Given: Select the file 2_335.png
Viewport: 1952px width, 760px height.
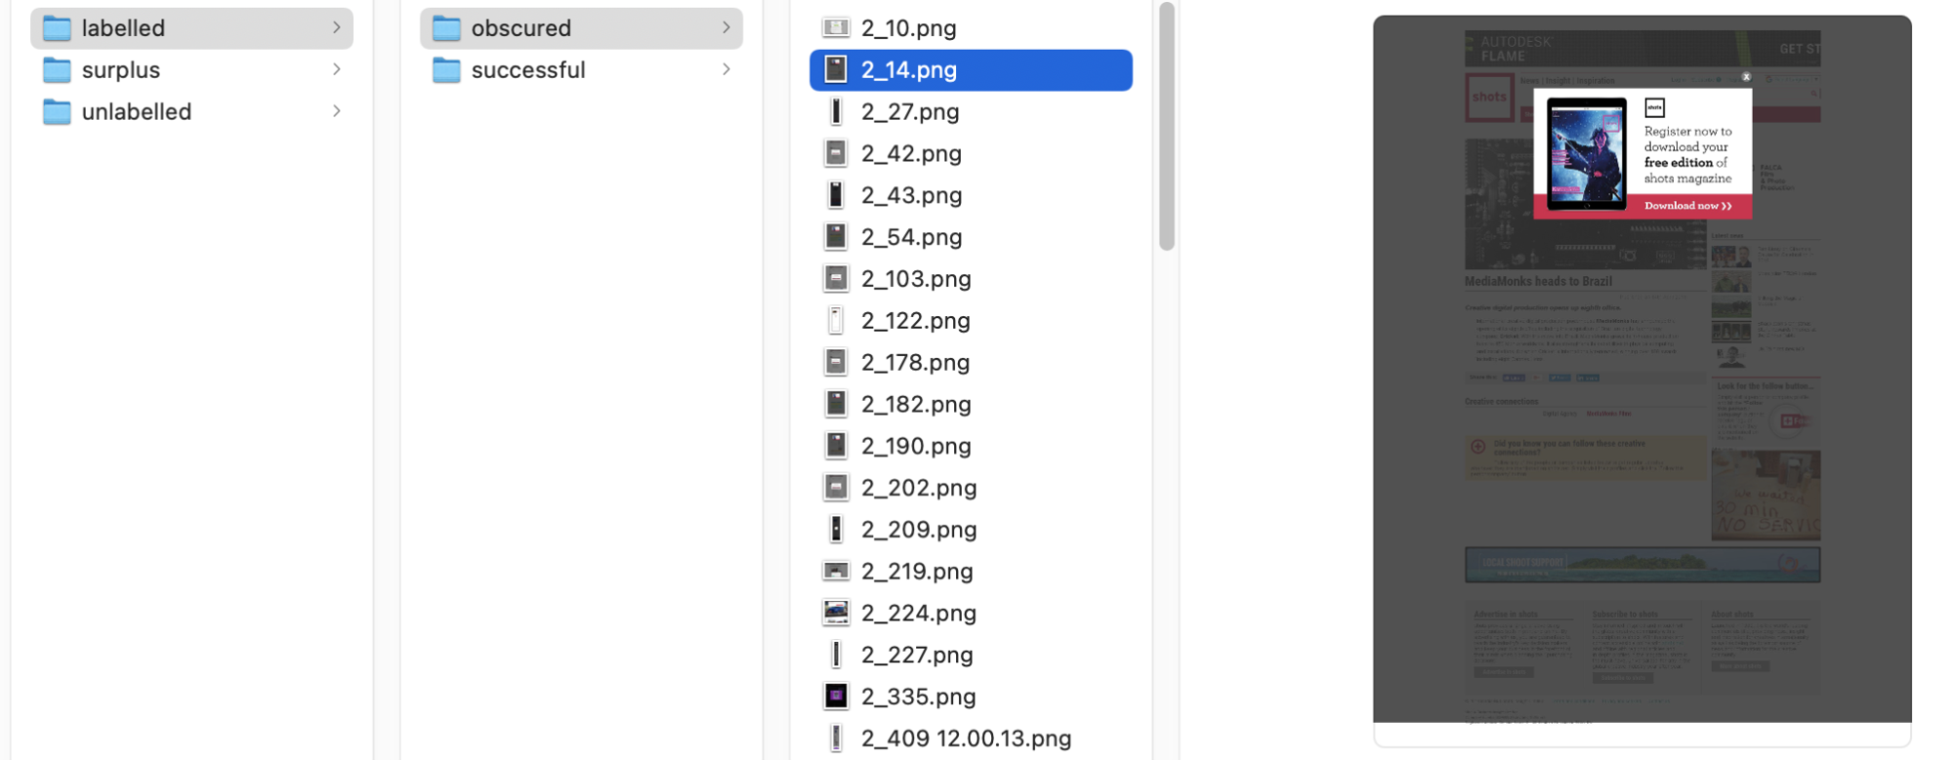Looking at the screenshot, I should [x=918, y=697].
